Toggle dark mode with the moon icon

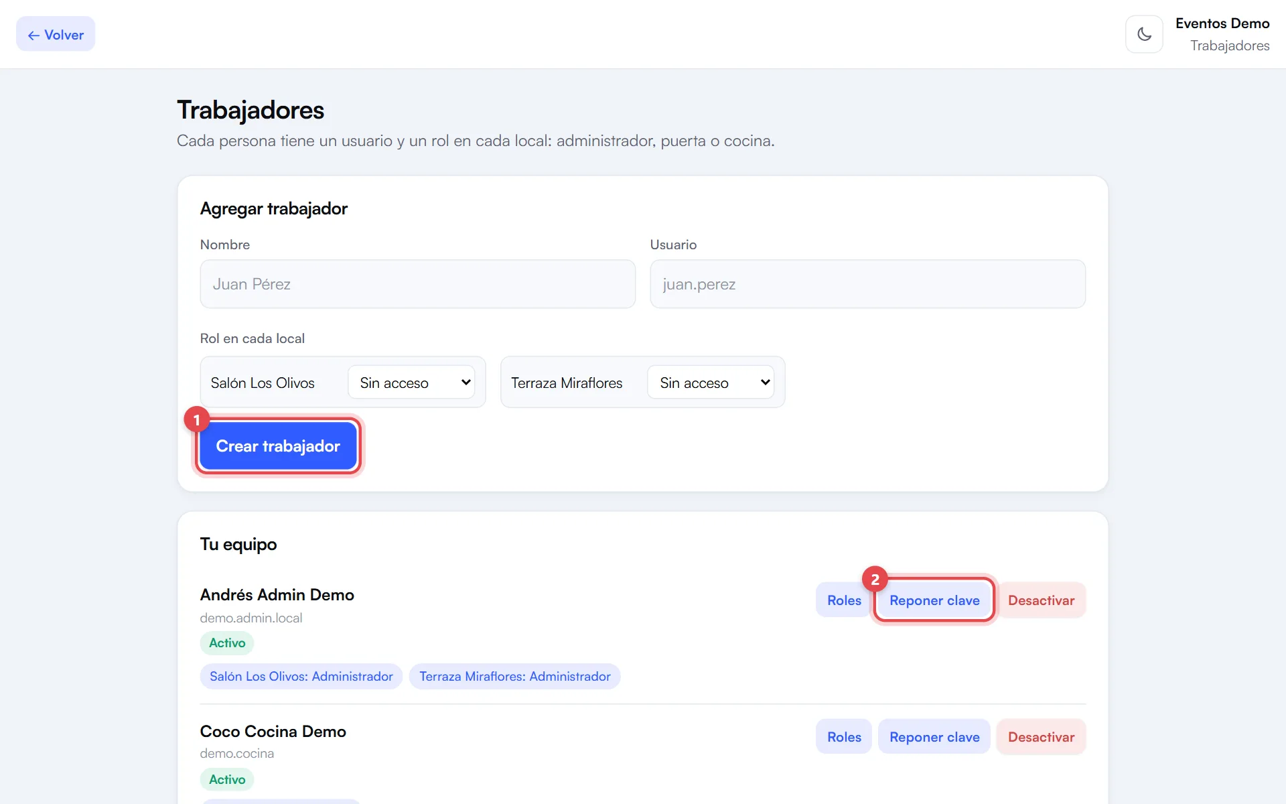pyautogui.click(x=1144, y=34)
